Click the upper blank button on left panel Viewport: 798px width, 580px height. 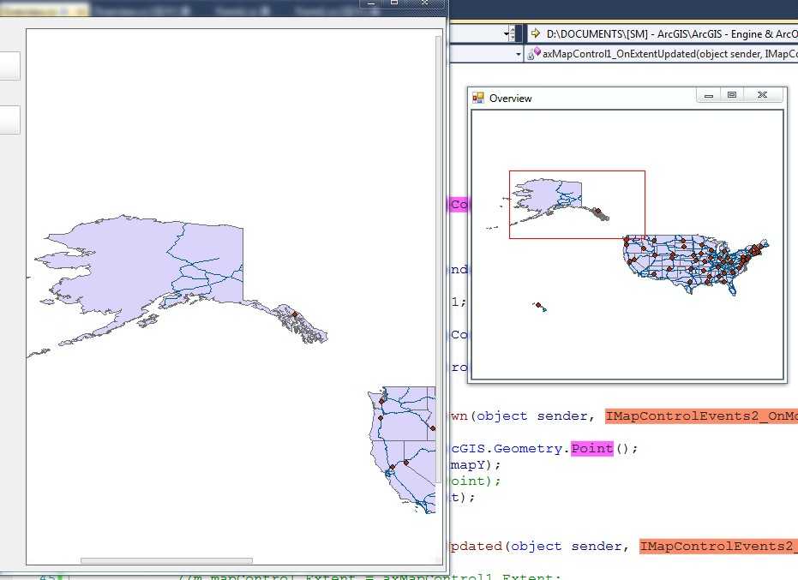tap(9, 66)
